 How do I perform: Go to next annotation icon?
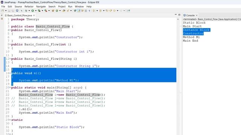pos(94,11)
